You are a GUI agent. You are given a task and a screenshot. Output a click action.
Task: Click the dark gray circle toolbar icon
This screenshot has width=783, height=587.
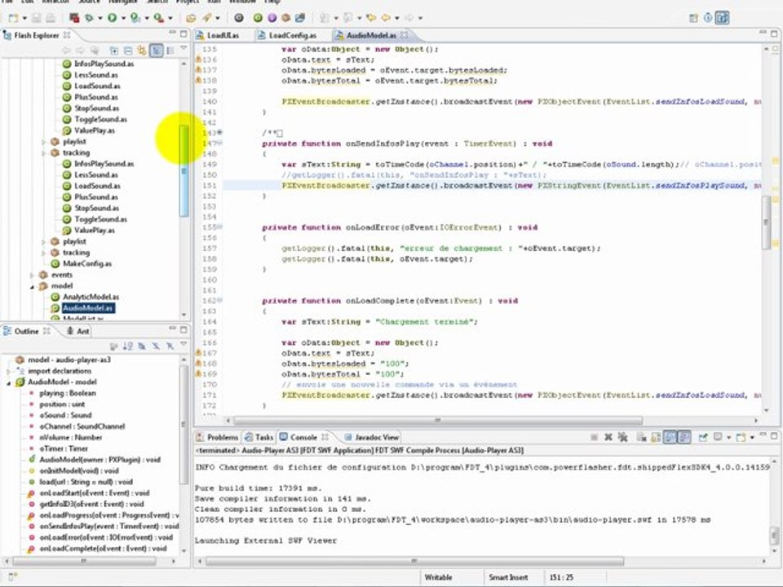[x=239, y=18]
